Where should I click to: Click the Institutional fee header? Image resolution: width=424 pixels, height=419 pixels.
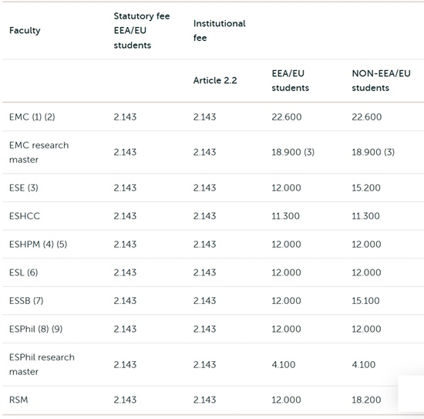[x=219, y=31]
